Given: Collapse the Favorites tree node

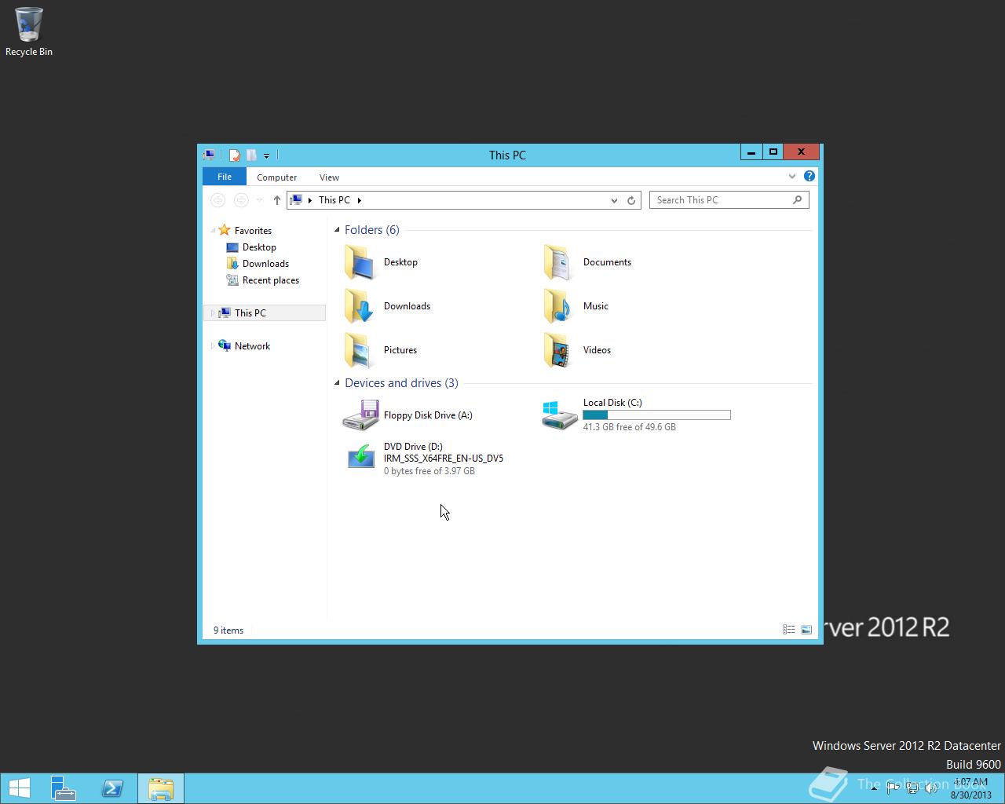Looking at the screenshot, I should [x=213, y=231].
